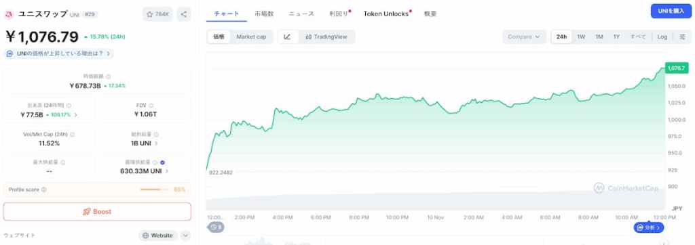Click the clock events badge below the chart
The height and width of the screenshot is (245, 695).
coord(217,227)
